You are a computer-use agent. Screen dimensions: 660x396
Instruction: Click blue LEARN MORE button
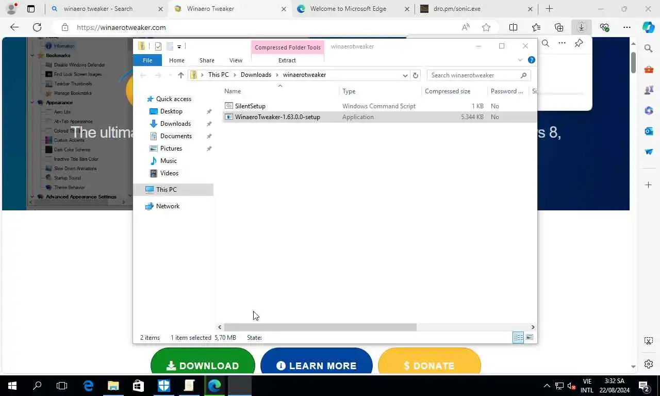316,361
